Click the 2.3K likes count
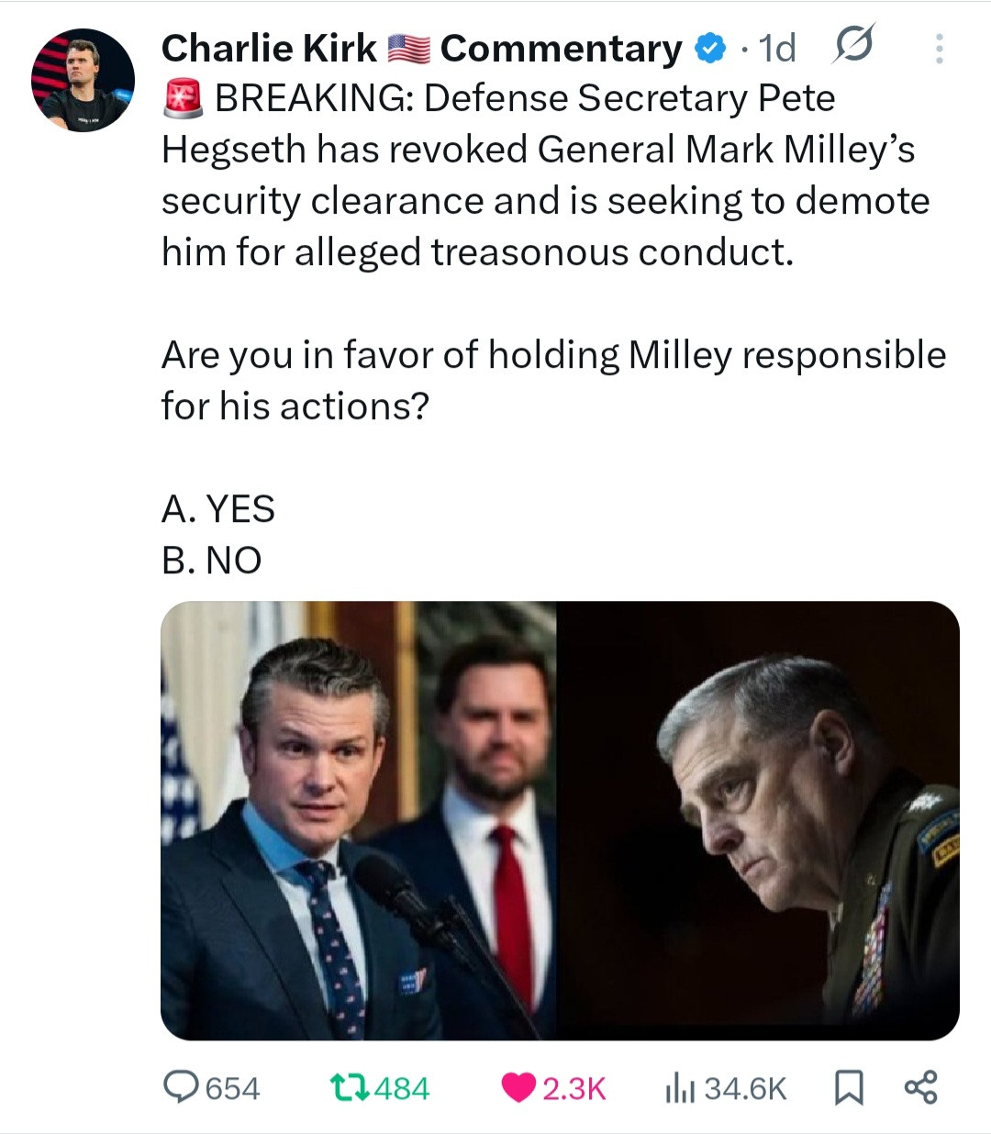This screenshot has width=991, height=1134. pos(573,1088)
